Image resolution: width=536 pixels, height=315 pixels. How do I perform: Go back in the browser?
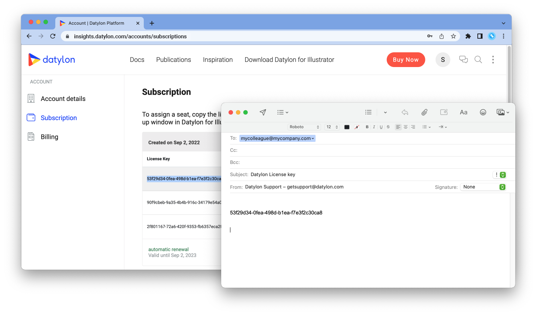tap(29, 36)
